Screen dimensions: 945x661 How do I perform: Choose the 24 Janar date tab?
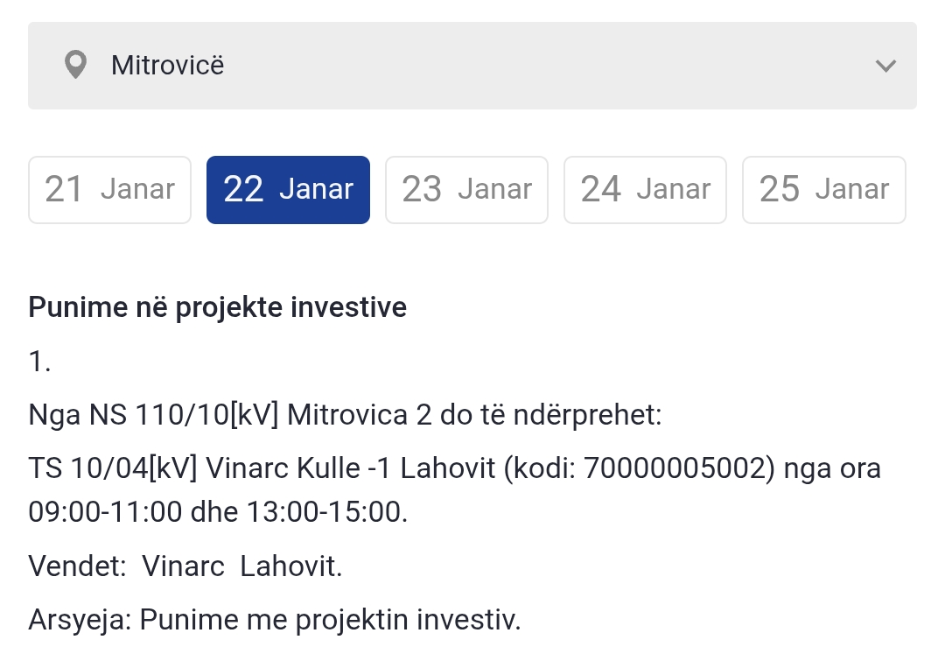645,190
